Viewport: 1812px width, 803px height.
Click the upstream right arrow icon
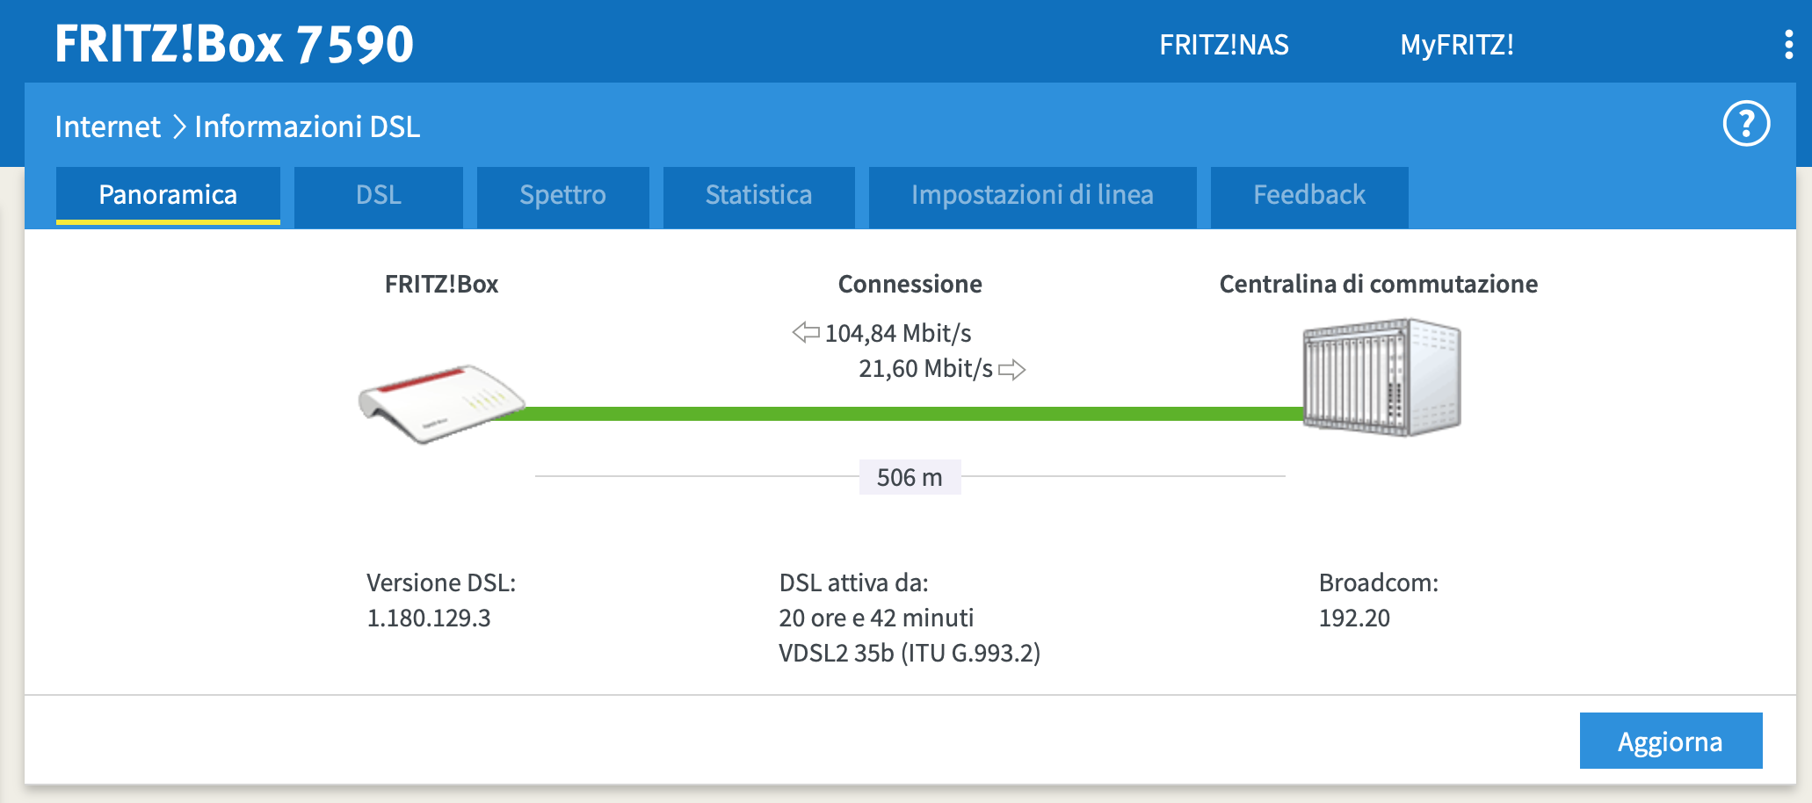click(1012, 369)
